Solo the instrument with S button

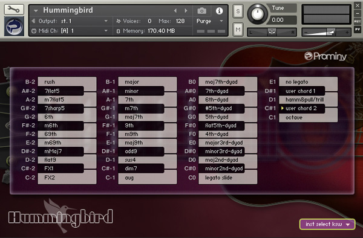click(238, 11)
